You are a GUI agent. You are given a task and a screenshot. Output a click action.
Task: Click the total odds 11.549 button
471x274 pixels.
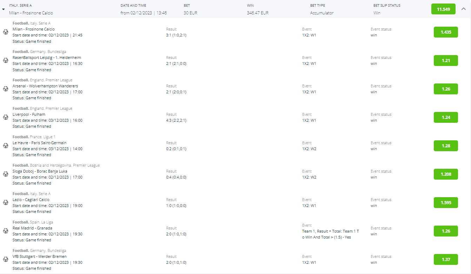coord(443,9)
